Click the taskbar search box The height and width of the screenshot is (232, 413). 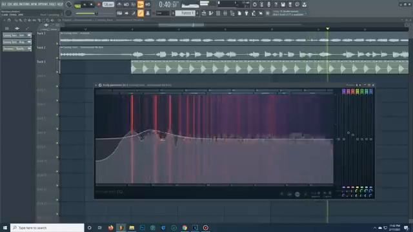[47, 227]
